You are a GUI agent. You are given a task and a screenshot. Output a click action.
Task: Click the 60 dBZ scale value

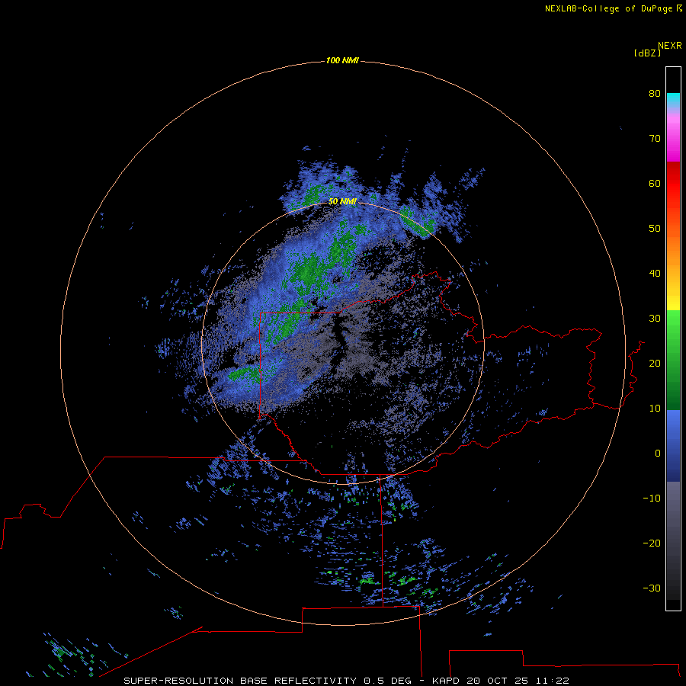coord(655,183)
